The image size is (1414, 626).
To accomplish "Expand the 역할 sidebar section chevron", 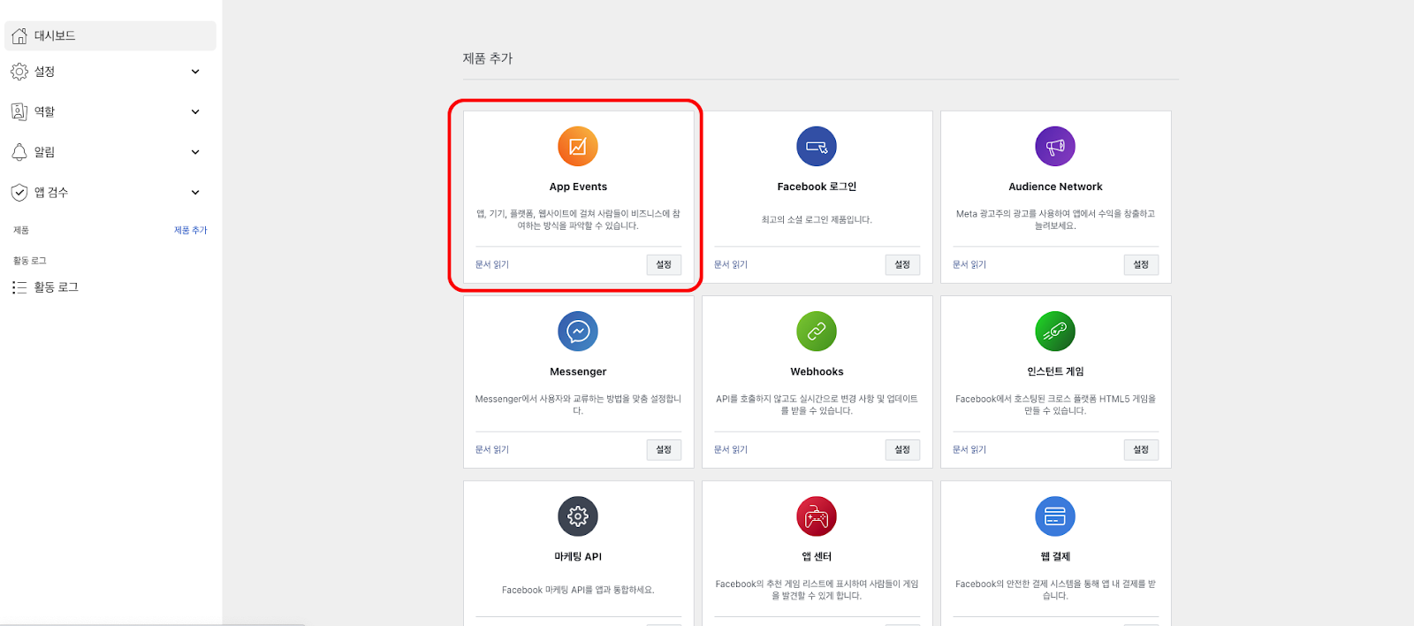I will click(195, 111).
